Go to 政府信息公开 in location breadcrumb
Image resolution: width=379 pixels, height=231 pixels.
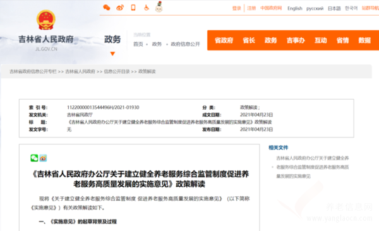pyautogui.click(x=185, y=44)
